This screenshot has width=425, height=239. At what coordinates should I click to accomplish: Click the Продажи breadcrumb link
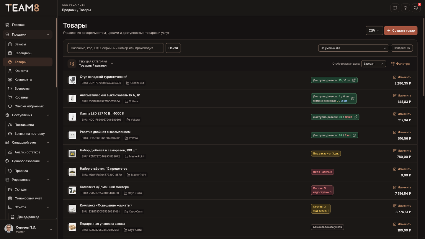(69, 10)
